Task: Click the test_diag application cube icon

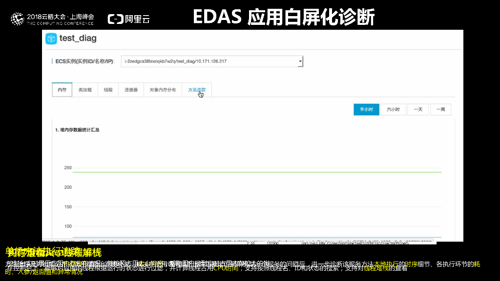Action: coord(51,39)
